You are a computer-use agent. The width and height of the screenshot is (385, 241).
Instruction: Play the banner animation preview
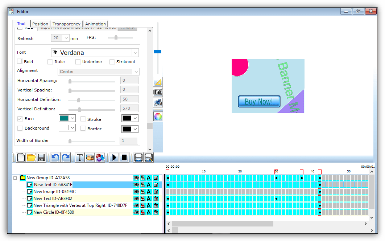point(113,157)
